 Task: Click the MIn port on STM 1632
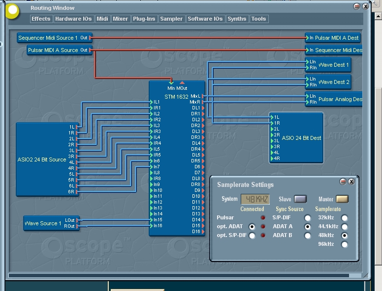tap(171, 83)
